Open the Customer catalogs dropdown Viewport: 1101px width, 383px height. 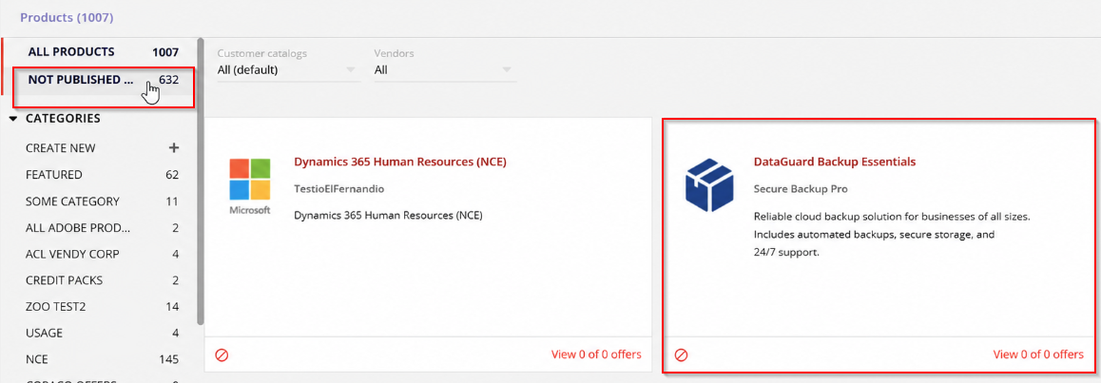pyautogui.click(x=289, y=70)
